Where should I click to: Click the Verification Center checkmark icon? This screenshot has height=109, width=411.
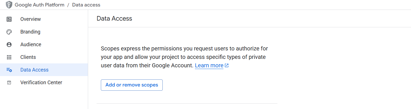point(9,83)
